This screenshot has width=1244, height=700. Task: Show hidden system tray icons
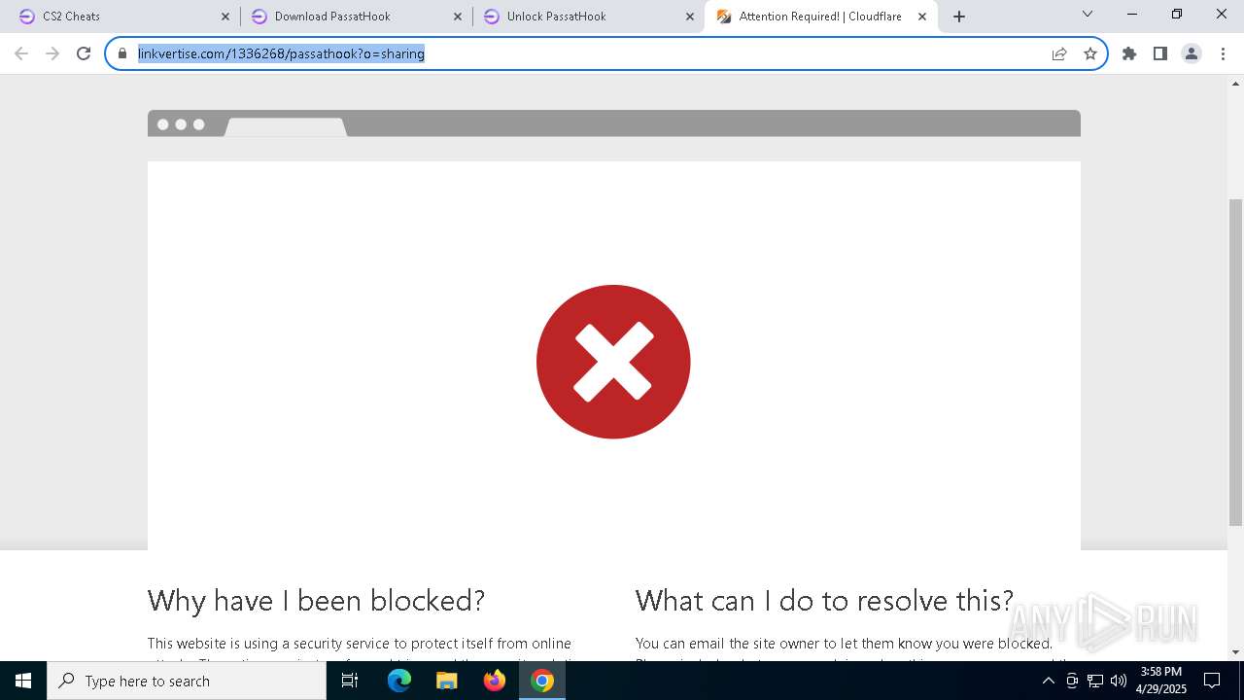(1048, 681)
